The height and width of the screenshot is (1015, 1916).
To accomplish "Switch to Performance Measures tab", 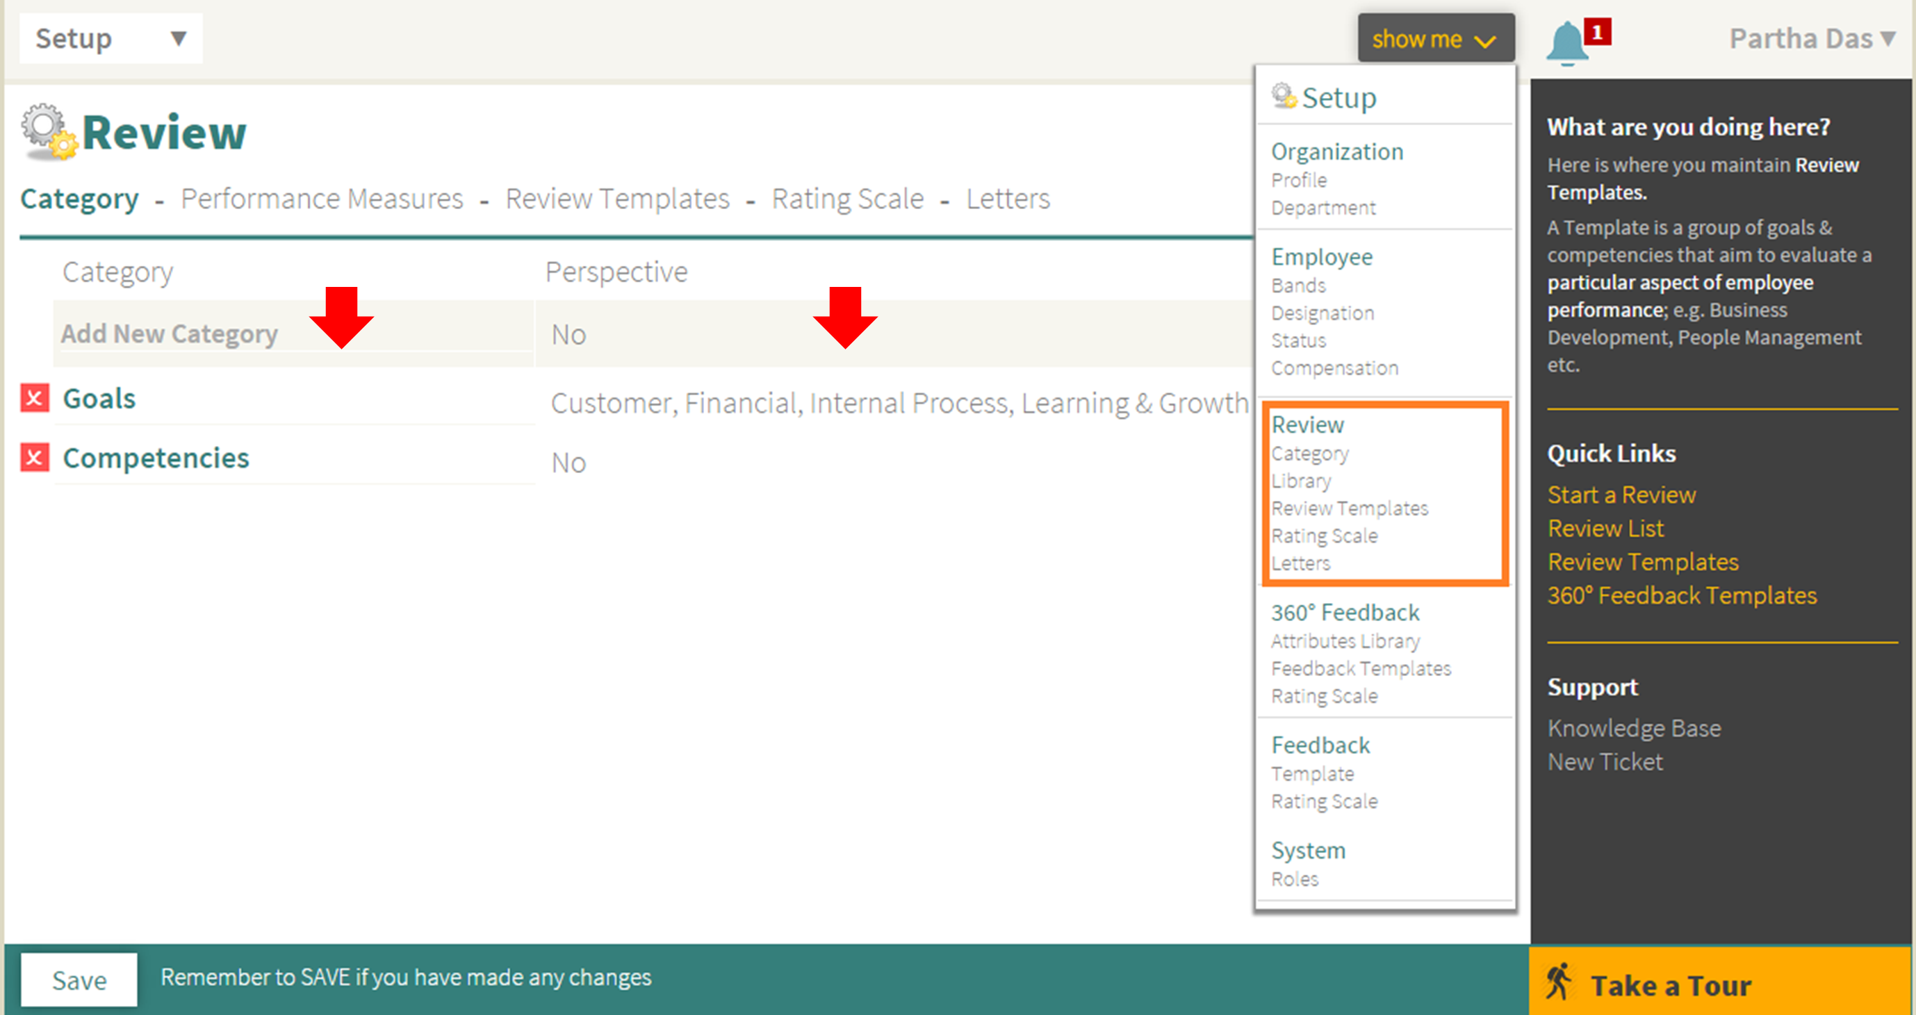I will [x=321, y=199].
